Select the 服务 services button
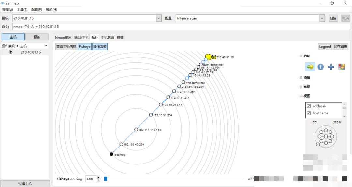This screenshot has height=187, width=352. (x=37, y=37)
